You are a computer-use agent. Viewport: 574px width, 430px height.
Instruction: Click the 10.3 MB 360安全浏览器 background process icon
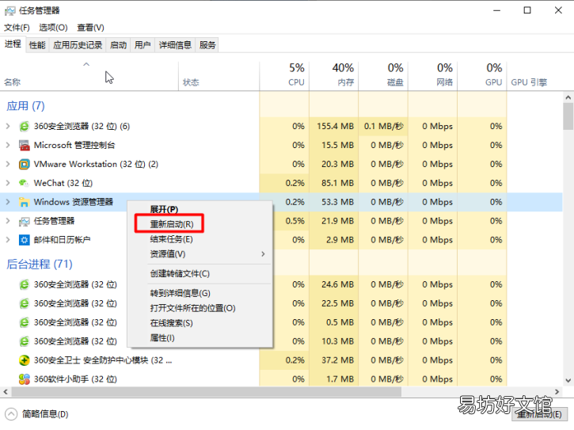(x=25, y=341)
